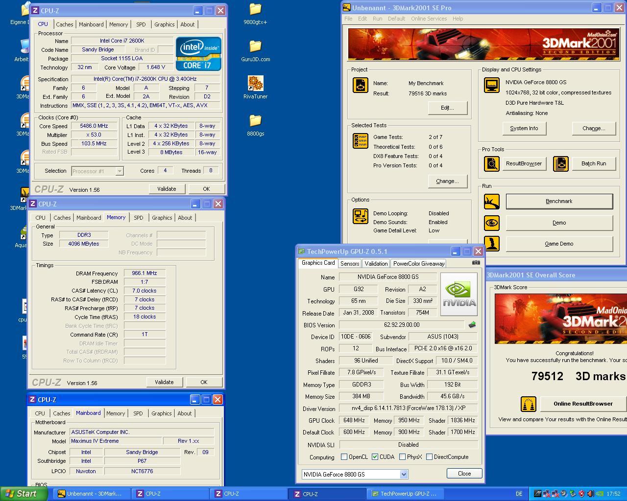The height and width of the screenshot is (501, 627).
Task: Click the Game Demo button
Action: 559,244
